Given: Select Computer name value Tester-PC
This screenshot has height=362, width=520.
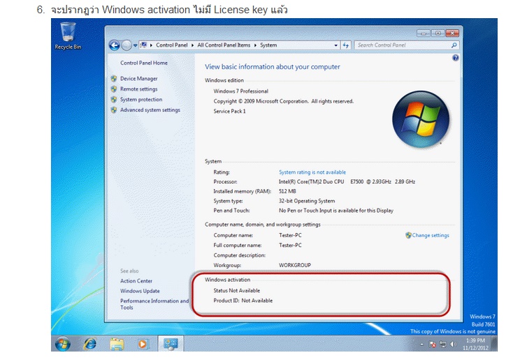Looking at the screenshot, I should [290, 235].
